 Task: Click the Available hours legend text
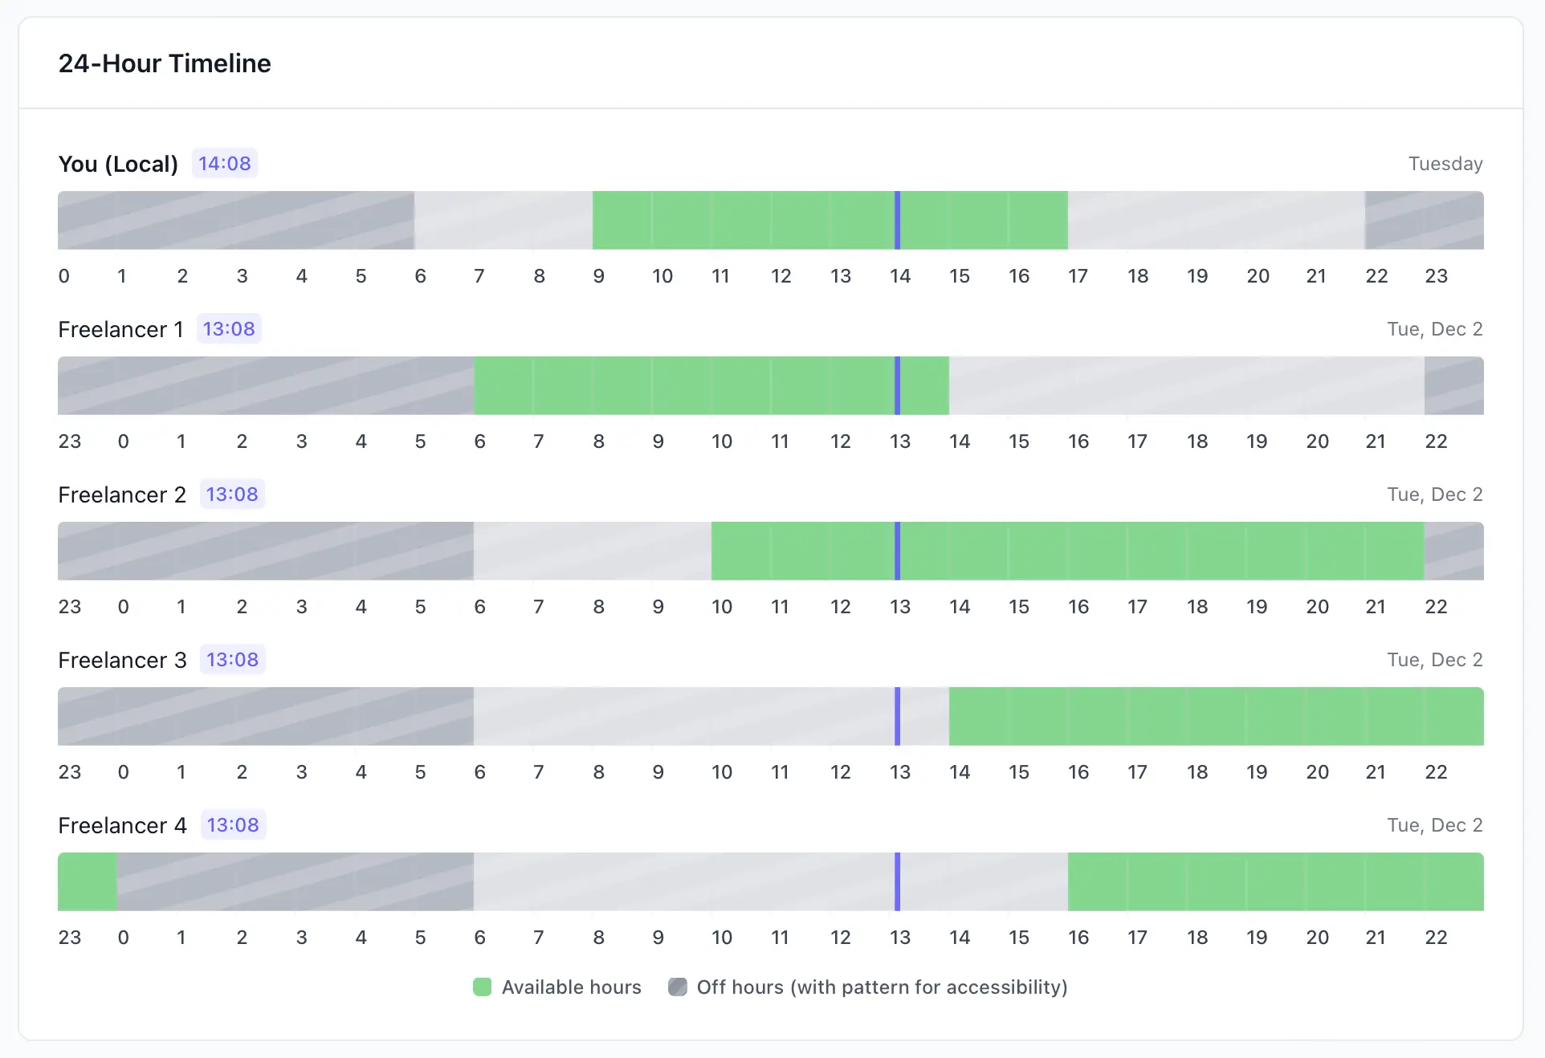571,987
